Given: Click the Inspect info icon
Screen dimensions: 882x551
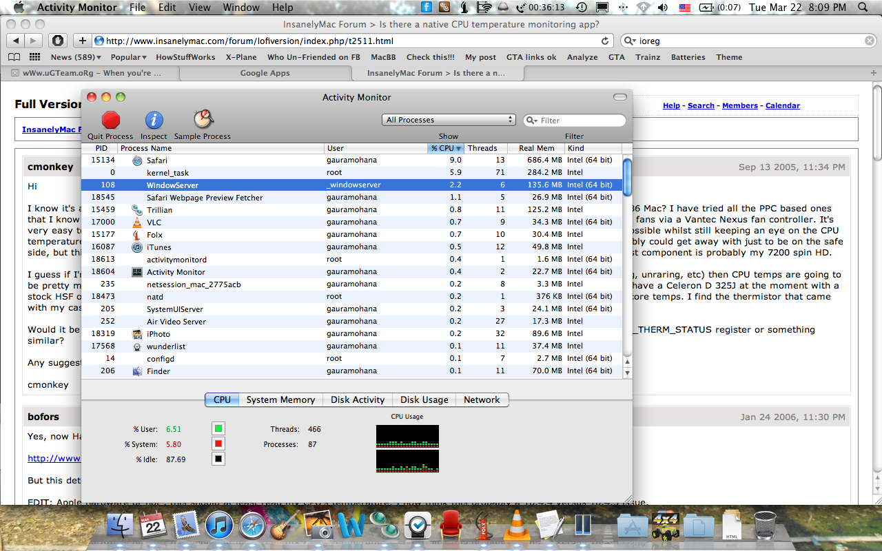Looking at the screenshot, I should [x=154, y=120].
